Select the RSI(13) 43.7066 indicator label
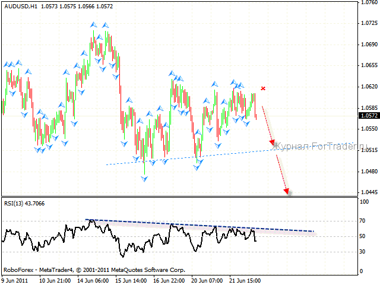The width and height of the screenshot is (380, 285). (x=24, y=204)
